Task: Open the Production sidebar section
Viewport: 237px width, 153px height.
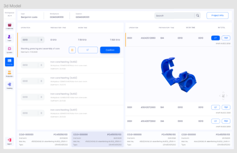Action: (9, 74)
